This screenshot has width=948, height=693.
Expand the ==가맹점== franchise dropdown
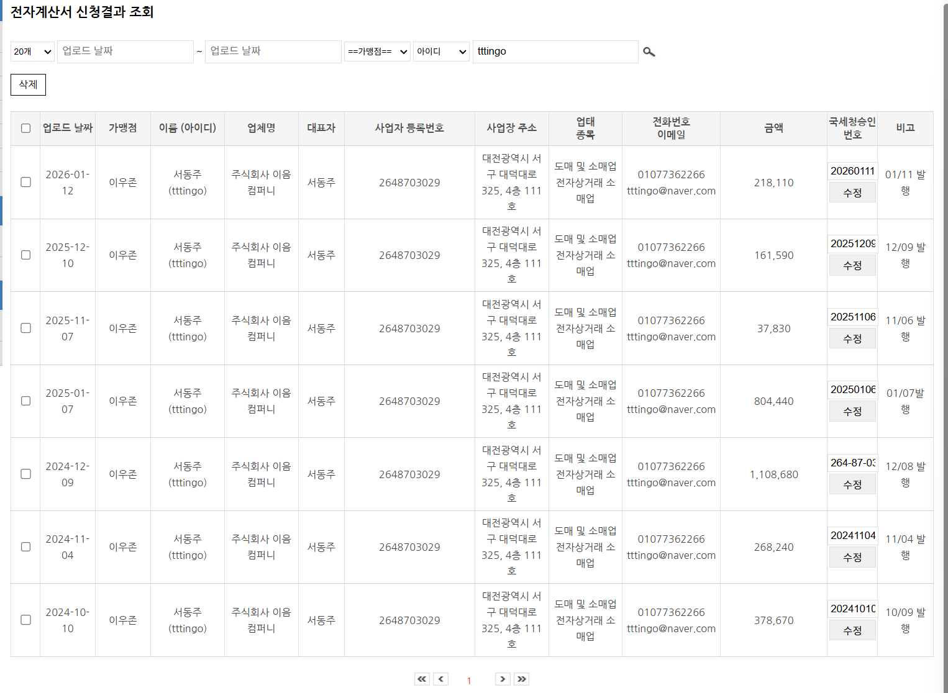(x=377, y=52)
